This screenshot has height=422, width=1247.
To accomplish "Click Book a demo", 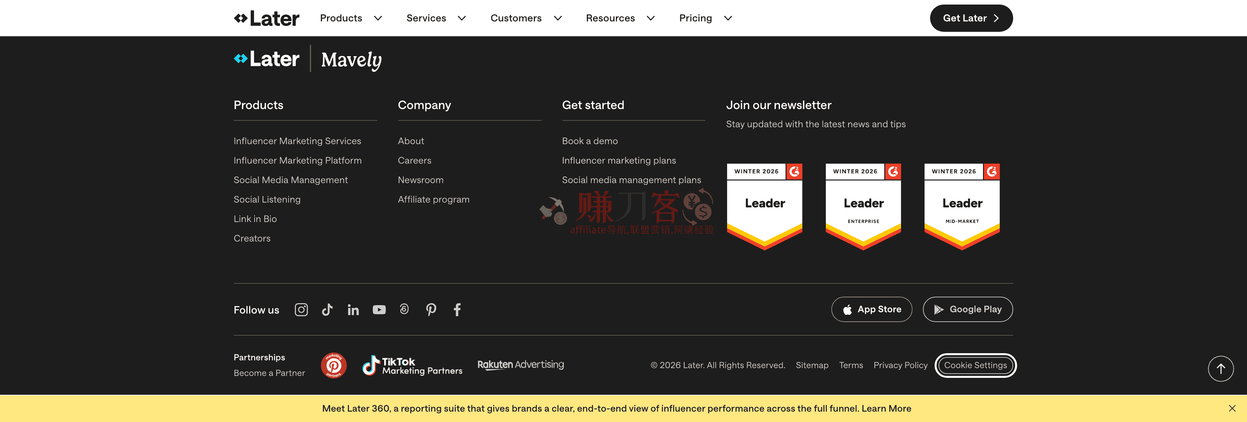I will (x=590, y=141).
